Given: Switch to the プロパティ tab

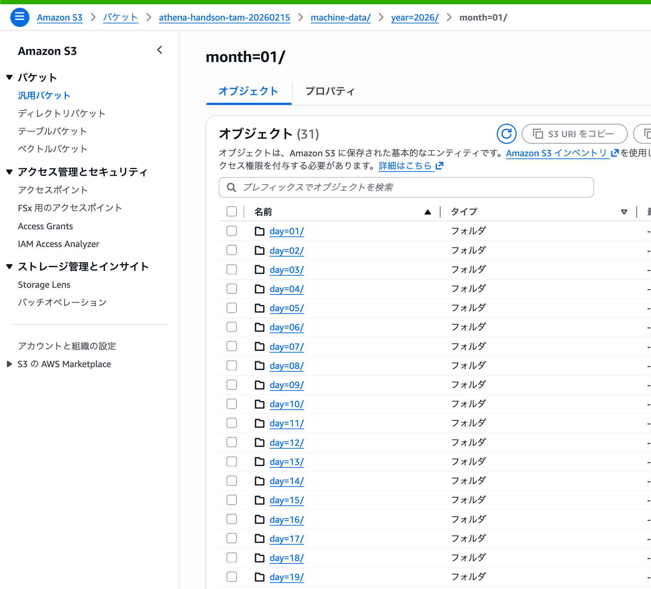Looking at the screenshot, I should 330,91.
